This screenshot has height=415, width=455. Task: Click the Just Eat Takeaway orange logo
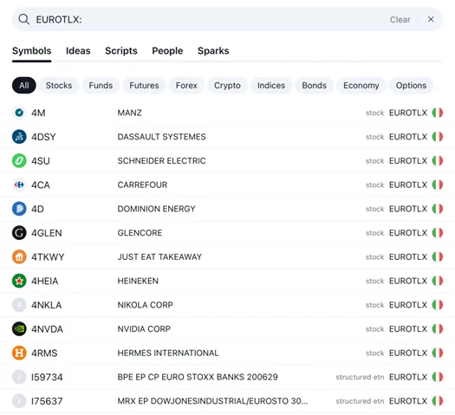(19, 257)
